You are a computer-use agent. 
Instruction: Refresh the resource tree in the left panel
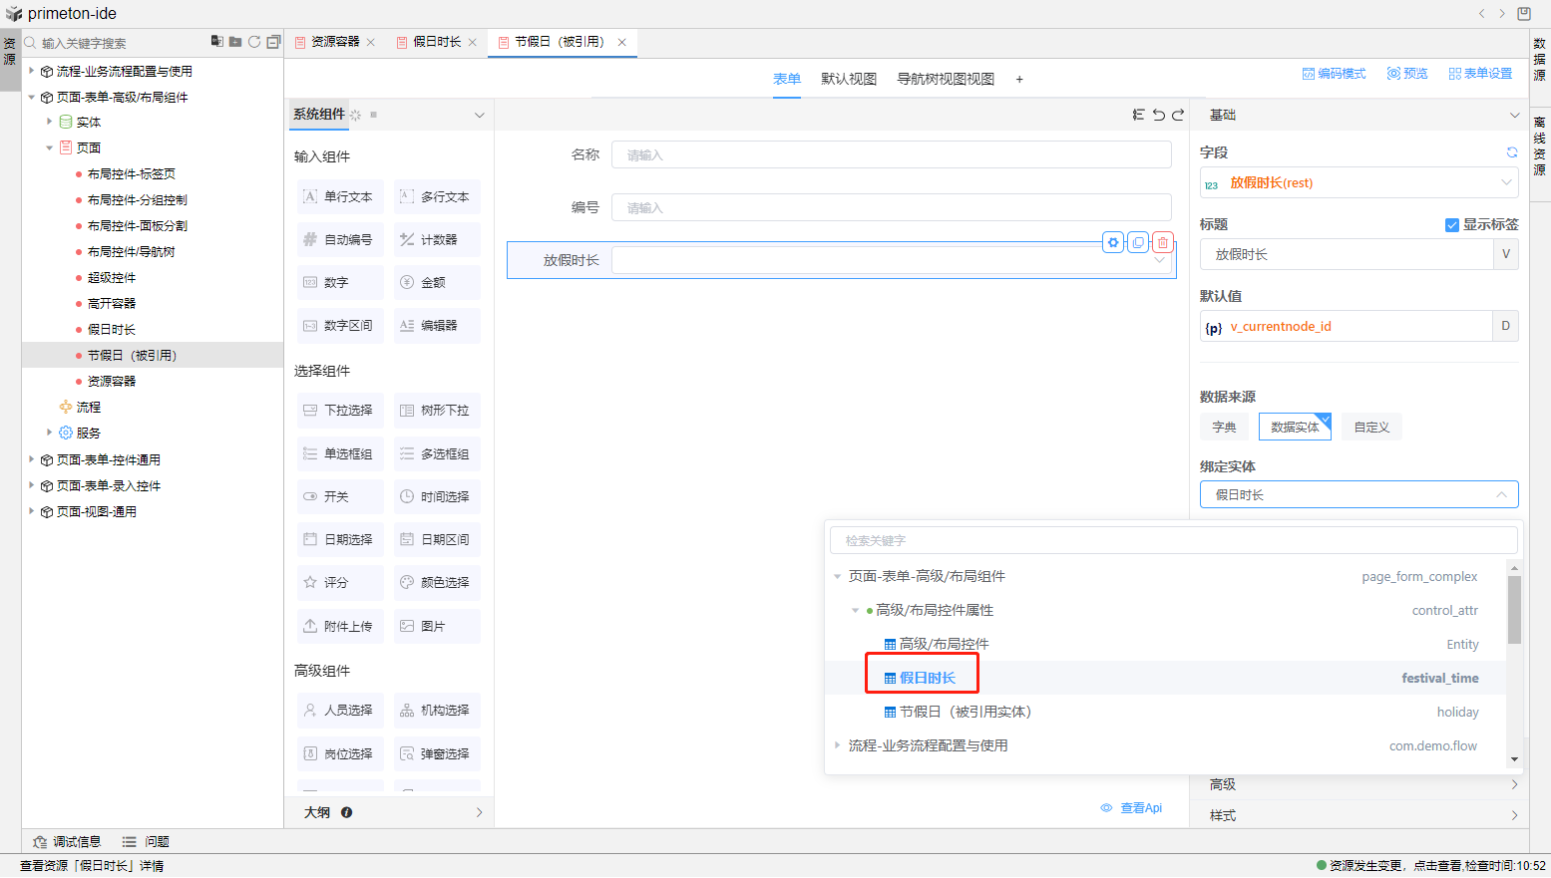pos(254,42)
